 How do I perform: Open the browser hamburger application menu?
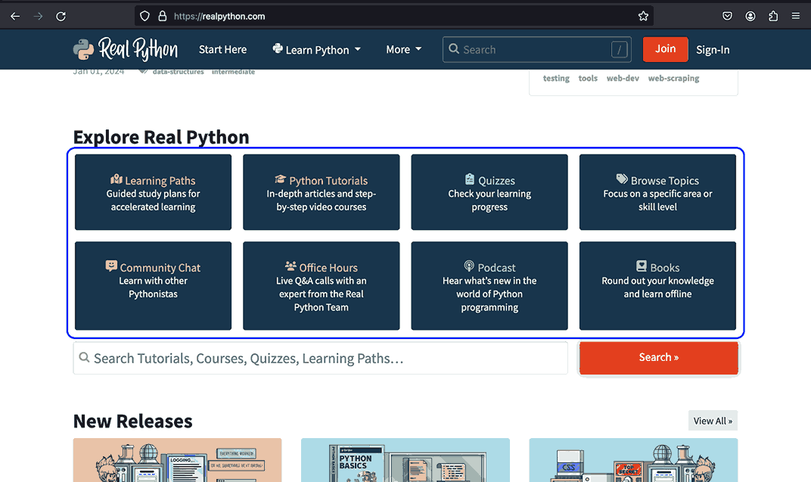[x=796, y=16]
